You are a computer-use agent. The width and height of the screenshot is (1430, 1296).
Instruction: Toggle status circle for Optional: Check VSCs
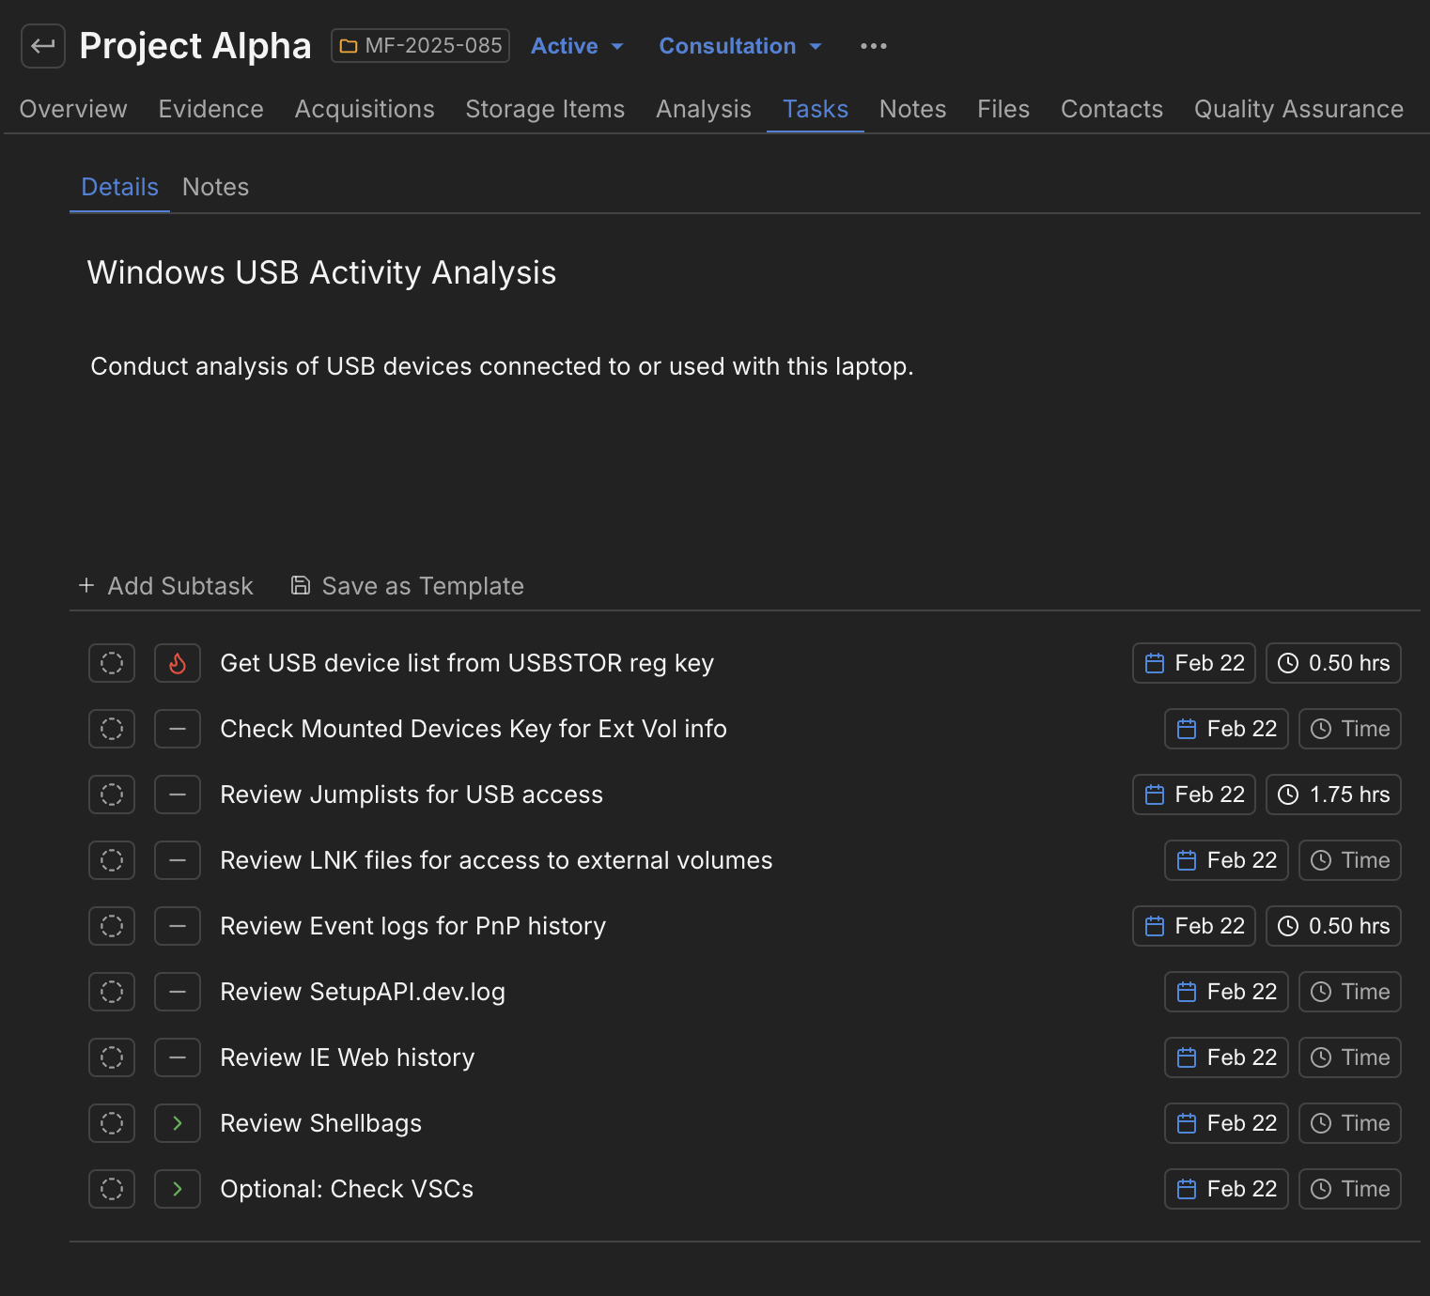click(x=112, y=1189)
